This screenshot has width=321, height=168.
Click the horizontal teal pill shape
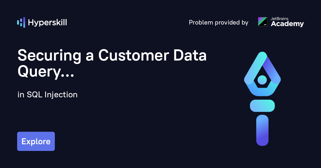pyautogui.click(x=262, y=106)
